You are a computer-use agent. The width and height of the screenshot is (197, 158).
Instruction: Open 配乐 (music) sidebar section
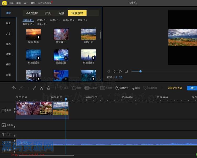(8, 23)
